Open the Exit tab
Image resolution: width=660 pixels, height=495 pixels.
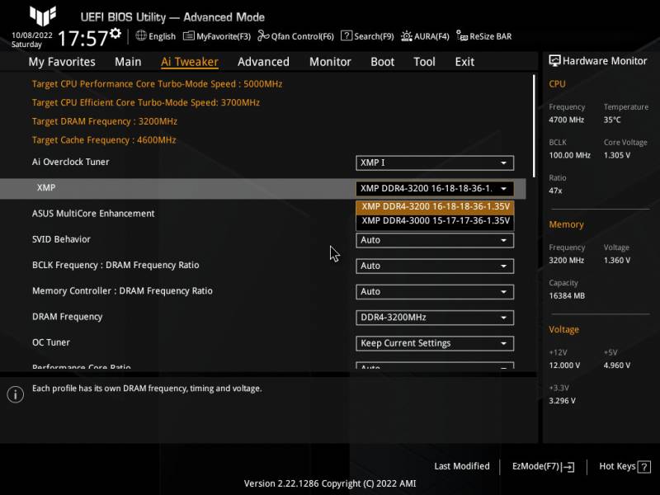464,62
